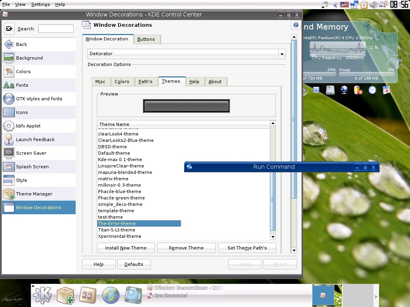Click the volume speaker tray icon
This screenshot has height=307, width=410.
pos(374,4)
